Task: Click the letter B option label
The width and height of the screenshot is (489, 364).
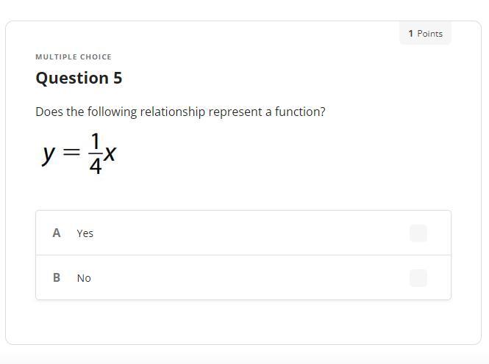Action: point(57,278)
